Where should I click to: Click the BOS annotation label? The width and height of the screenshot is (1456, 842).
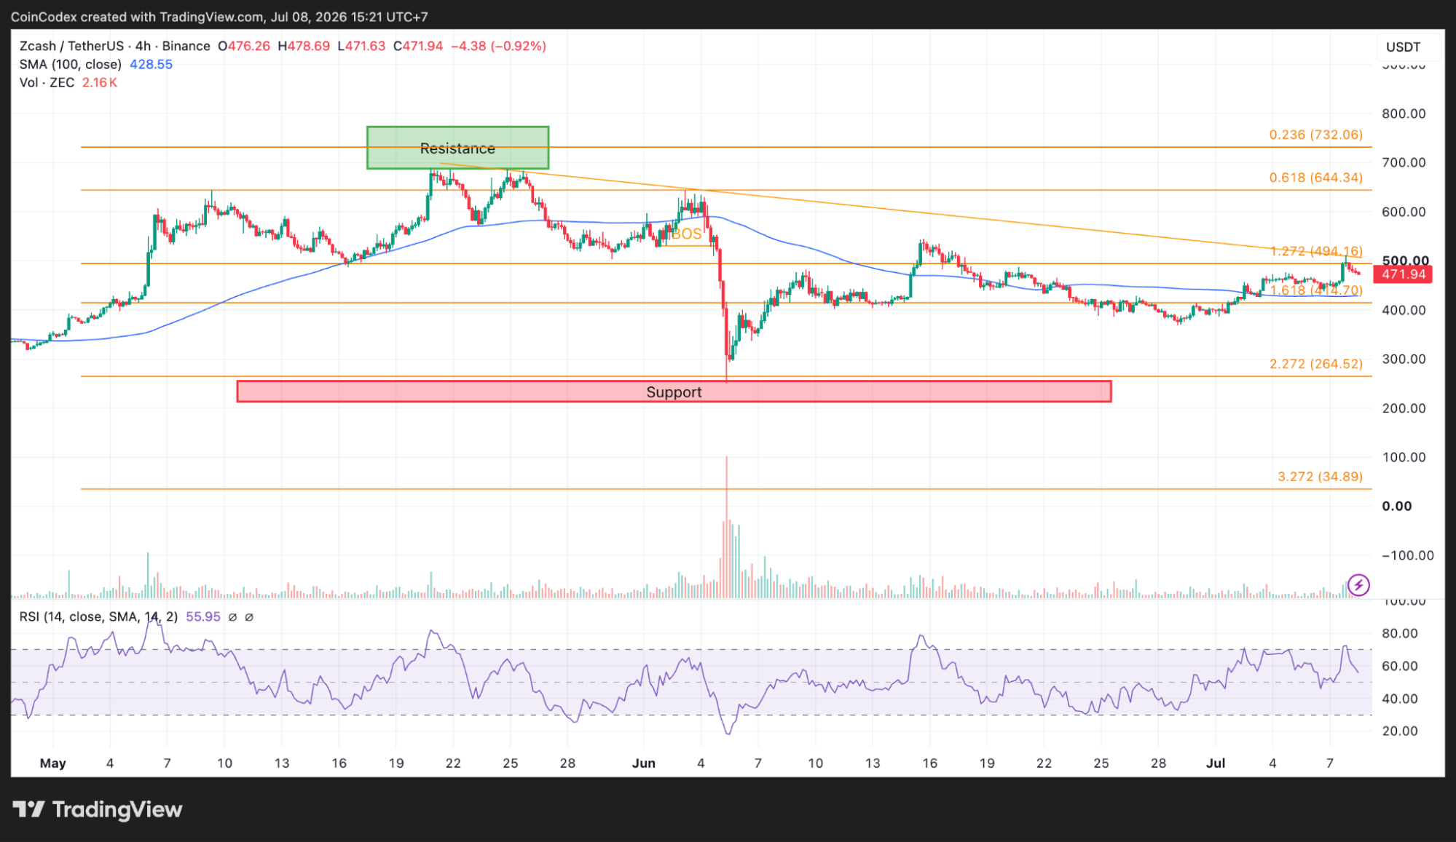coord(687,234)
